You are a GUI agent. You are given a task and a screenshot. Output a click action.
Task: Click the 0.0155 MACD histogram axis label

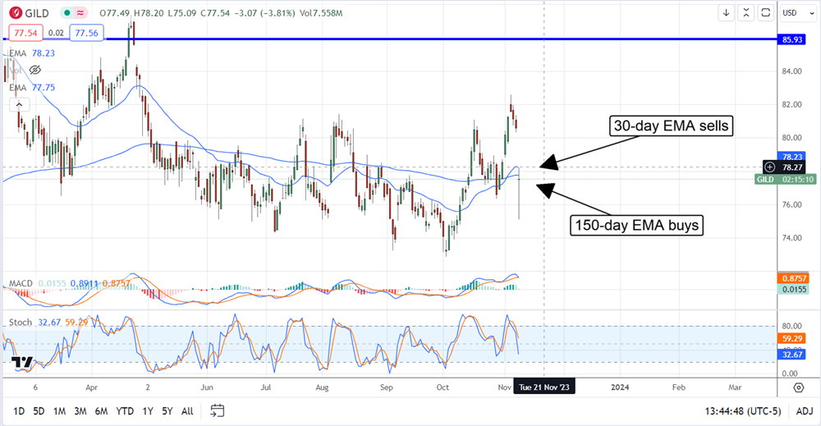click(794, 290)
